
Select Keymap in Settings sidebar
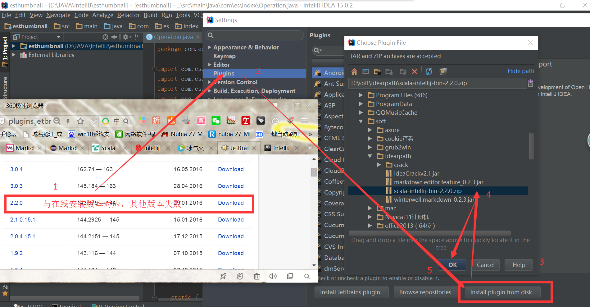coord(224,56)
